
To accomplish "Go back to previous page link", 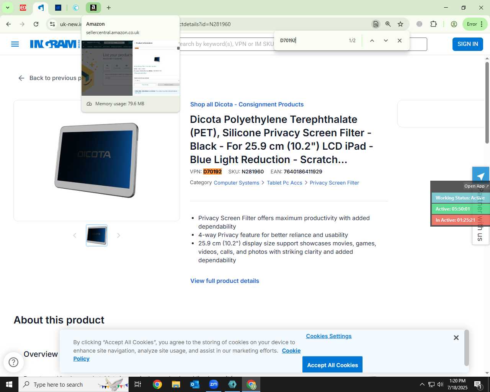I will 50,78.
